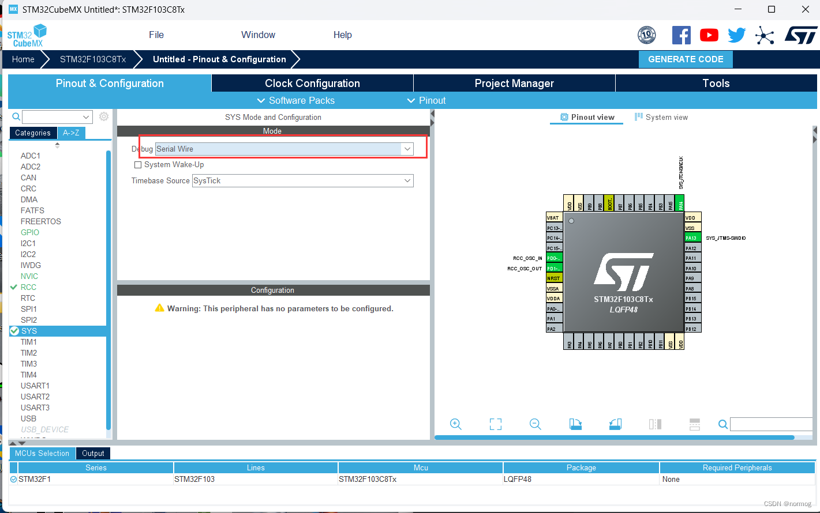Rotate chip view counter-clockwise
The image size is (820, 513).
(615, 424)
